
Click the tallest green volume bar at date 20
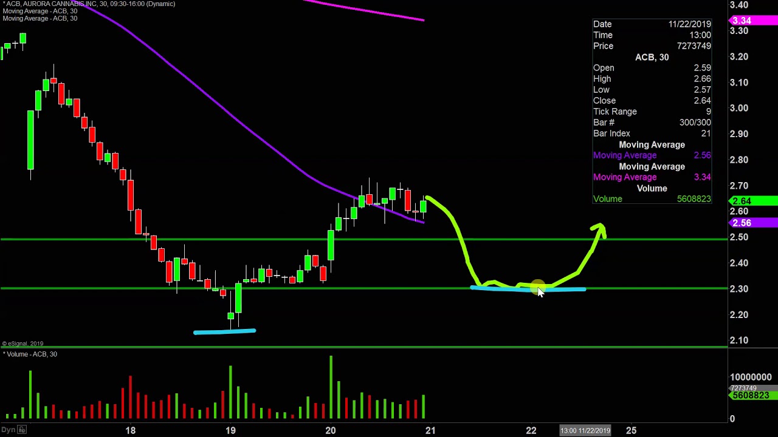pos(331,387)
